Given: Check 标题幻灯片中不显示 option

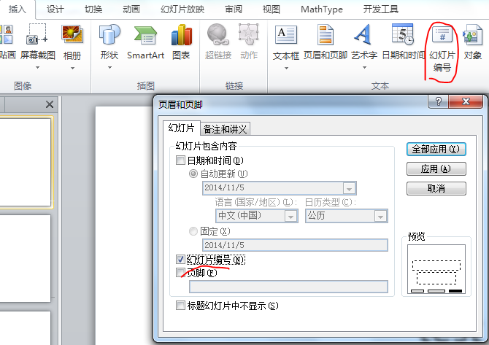Looking at the screenshot, I should click(180, 306).
